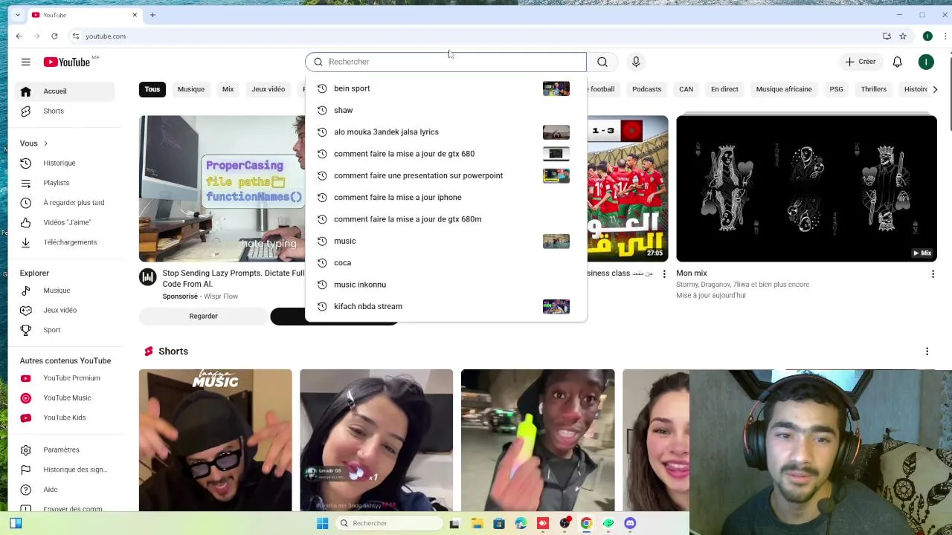Open the YouTube account avatar menu

926,62
